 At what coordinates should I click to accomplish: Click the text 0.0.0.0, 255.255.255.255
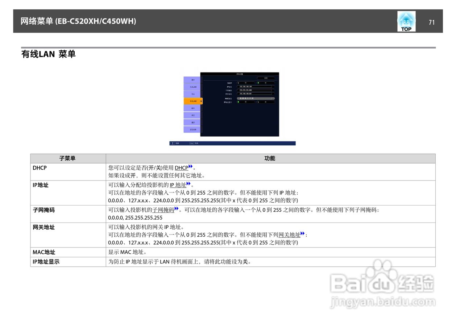pyautogui.click(x=135, y=217)
